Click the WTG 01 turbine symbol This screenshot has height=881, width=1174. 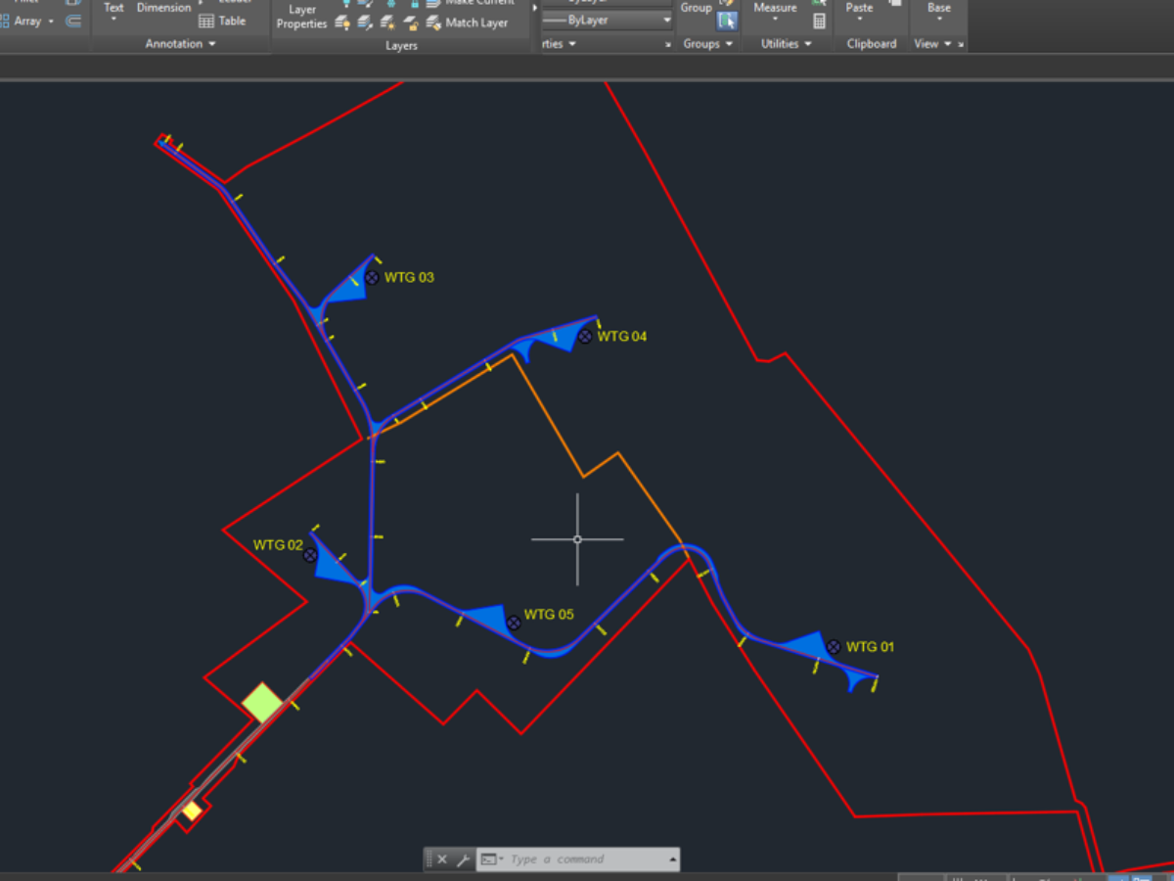(834, 647)
